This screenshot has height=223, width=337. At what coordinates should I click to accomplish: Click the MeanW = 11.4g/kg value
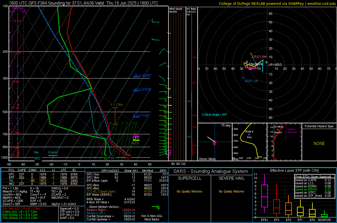[x=15, y=191]
